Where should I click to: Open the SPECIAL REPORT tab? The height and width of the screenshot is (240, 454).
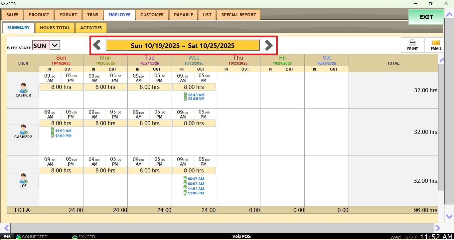tap(238, 15)
